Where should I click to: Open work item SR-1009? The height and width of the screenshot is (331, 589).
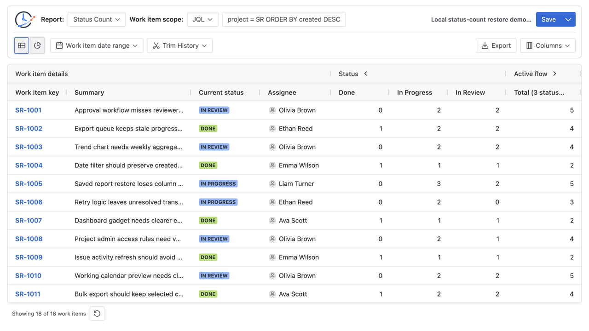point(29,257)
